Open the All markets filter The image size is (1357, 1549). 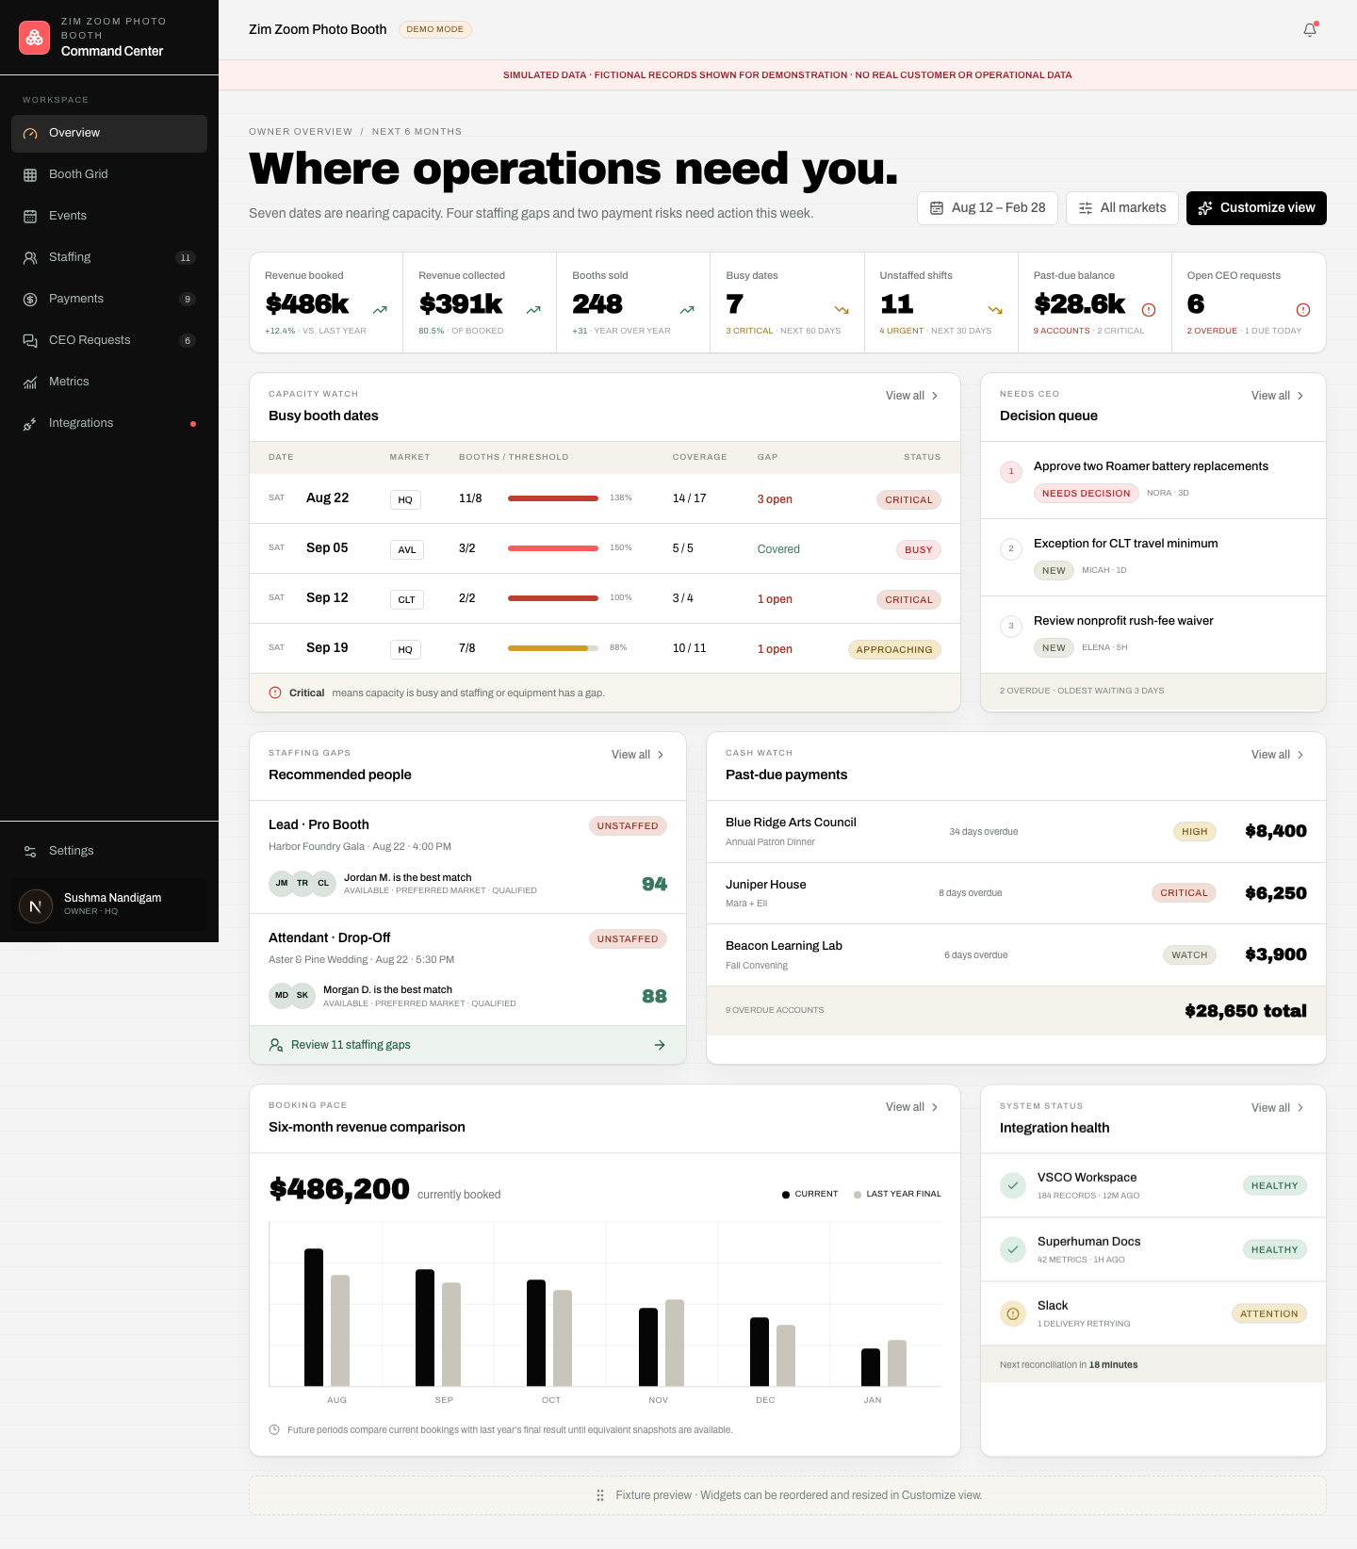[1122, 208]
